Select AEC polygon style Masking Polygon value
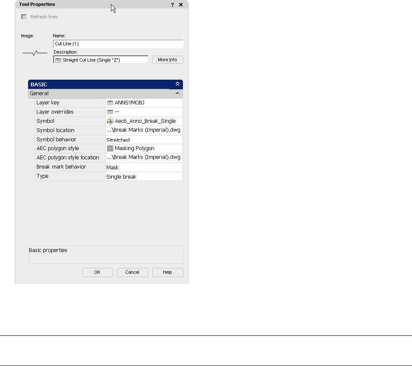Viewport: 412px width, 366px height. (134, 148)
